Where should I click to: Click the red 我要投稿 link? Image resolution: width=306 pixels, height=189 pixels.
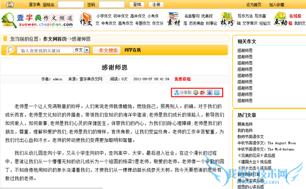[x=183, y=79]
